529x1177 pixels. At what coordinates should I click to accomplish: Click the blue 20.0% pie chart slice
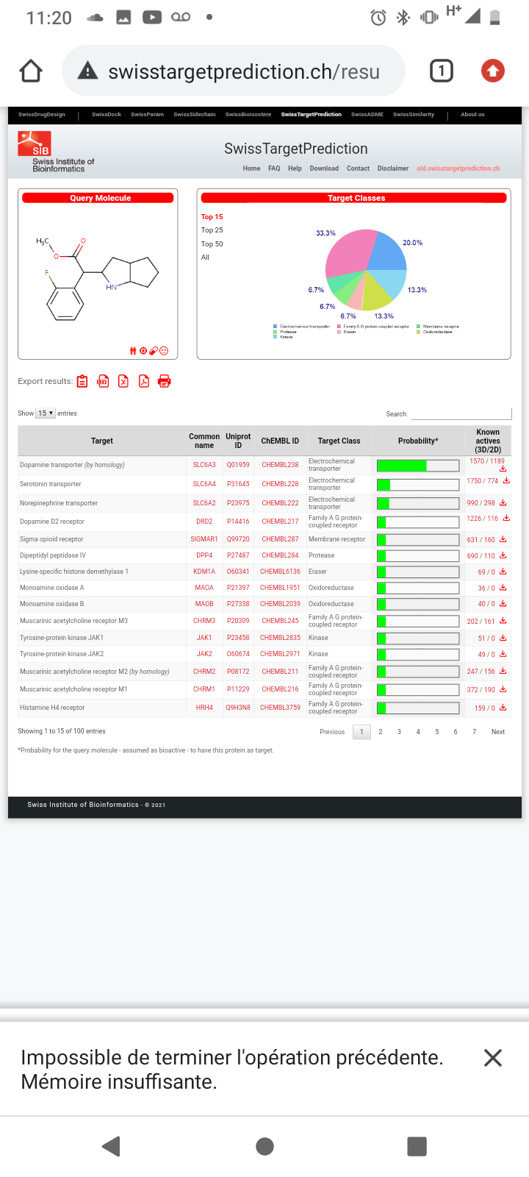pos(389,252)
